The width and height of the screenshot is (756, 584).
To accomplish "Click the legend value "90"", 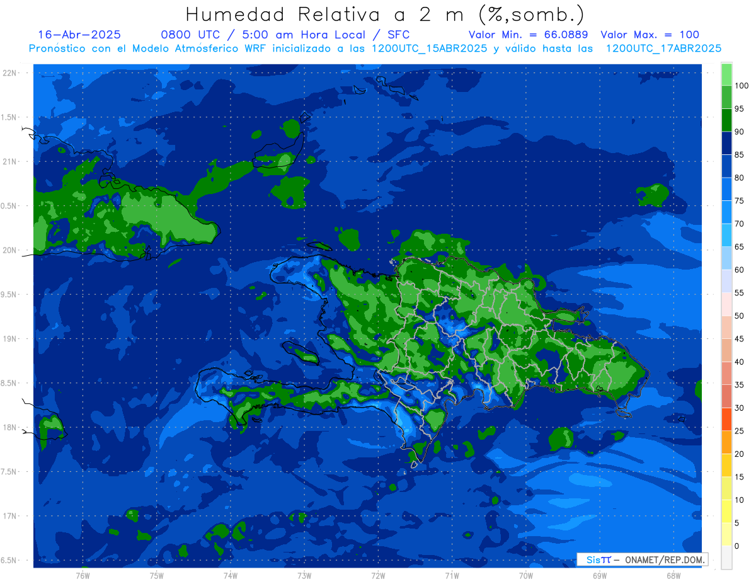I will (739, 132).
